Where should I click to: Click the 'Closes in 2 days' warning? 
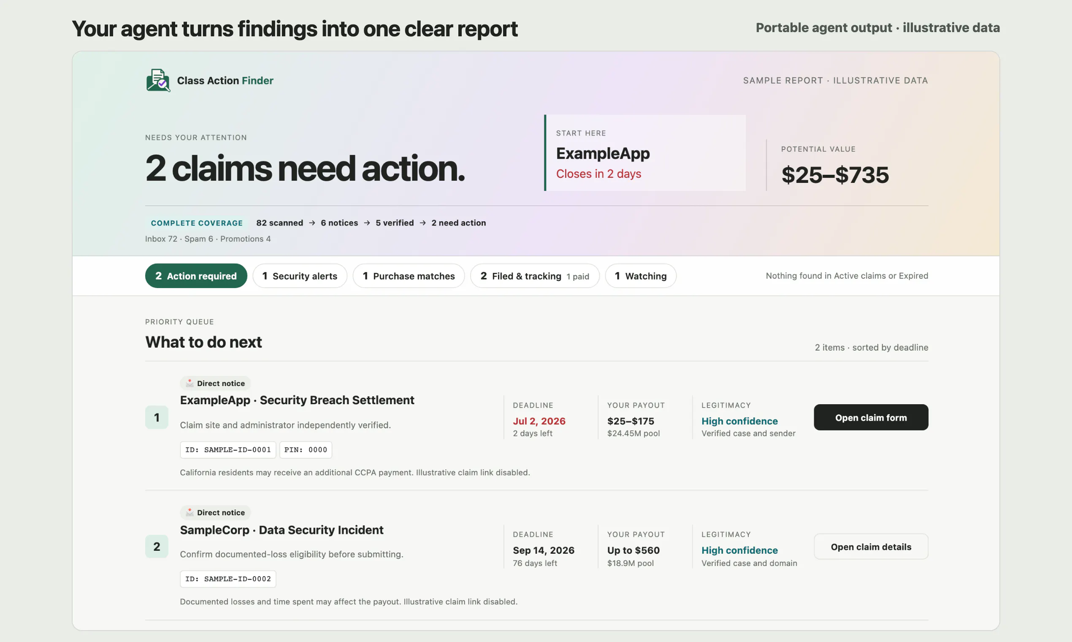click(x=599, y=174)
